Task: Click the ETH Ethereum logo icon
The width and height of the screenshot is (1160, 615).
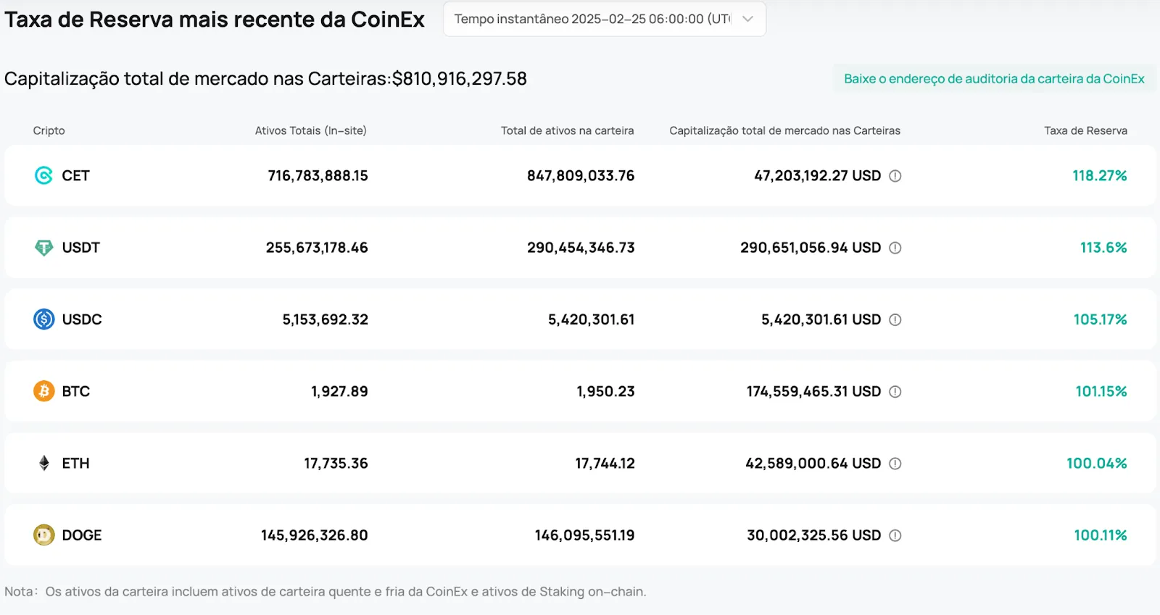Action: pos(43,463)
